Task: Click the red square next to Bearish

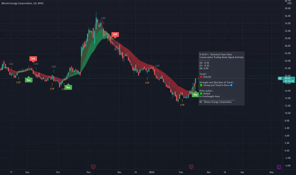Action: pyautogui.click(x=201, y=77)
